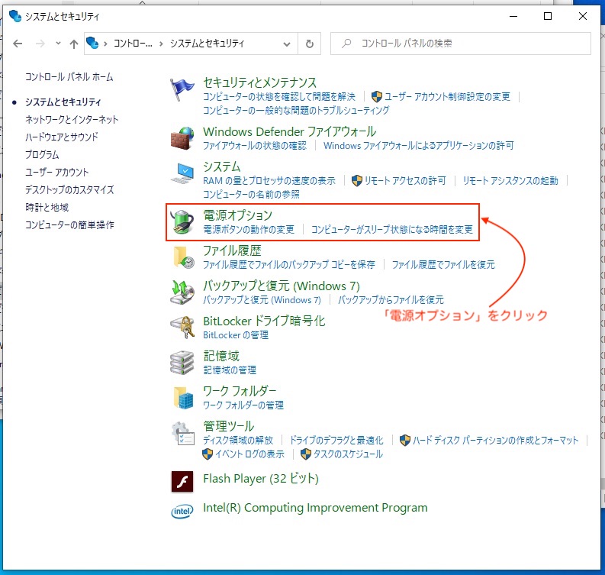
Task: Click the Intel Computing Improvement Program icon
Action: (x=182, y=510)
